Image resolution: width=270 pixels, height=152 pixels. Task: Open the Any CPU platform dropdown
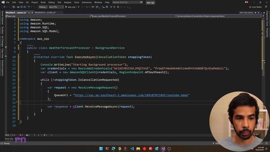(56, 7)
